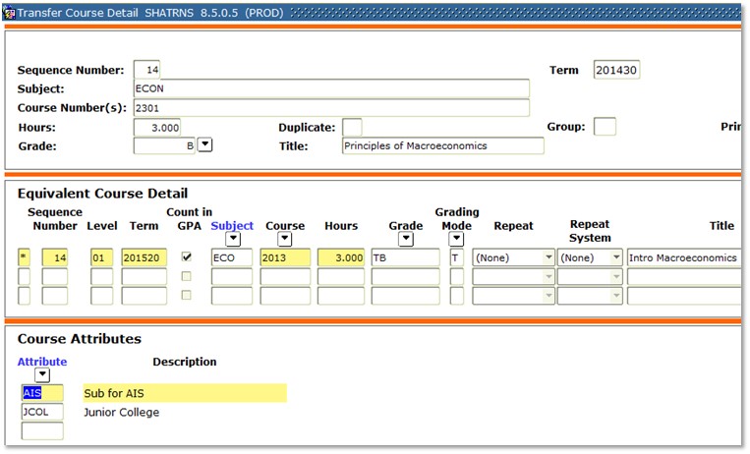Open the Attribute lookup arrow button

42,375
